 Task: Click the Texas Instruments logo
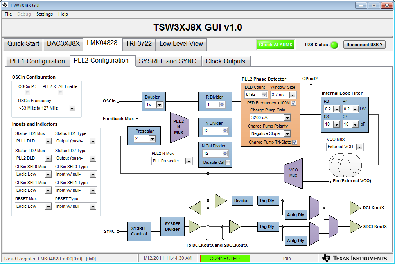[354, 258]
